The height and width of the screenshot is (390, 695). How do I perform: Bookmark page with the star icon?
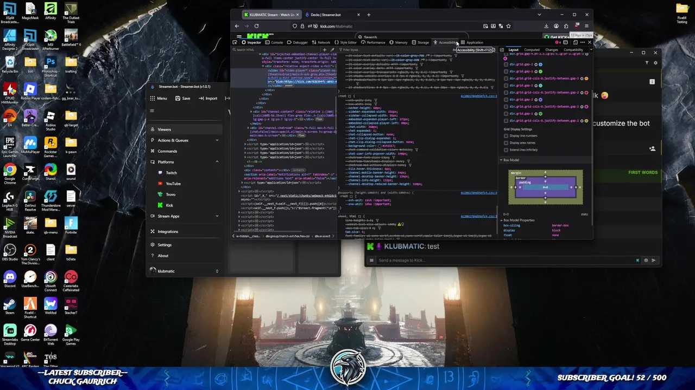pyautogui.click(x=508, y=26)
